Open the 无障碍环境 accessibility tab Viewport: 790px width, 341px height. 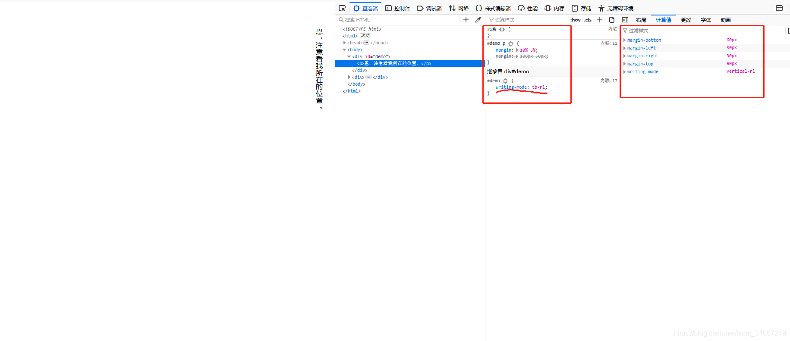coord(616,8)
